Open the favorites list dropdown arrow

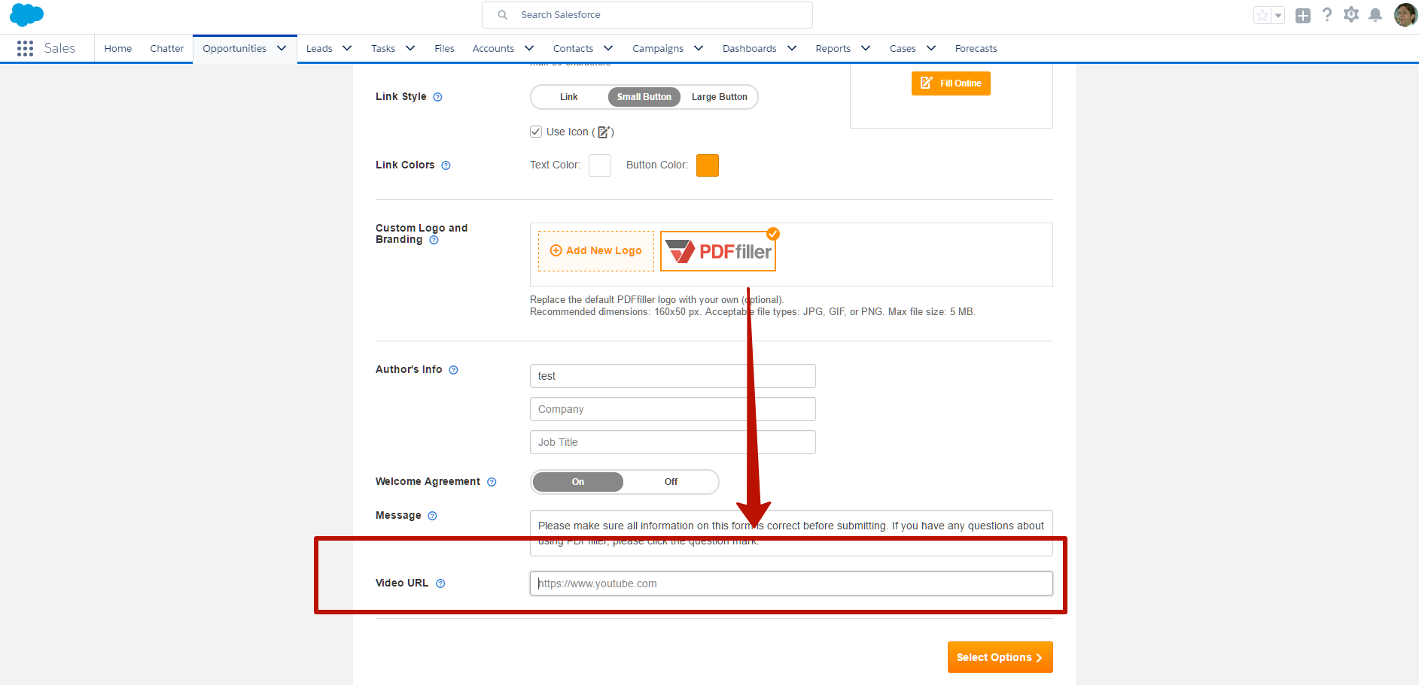coord(1278,15)
